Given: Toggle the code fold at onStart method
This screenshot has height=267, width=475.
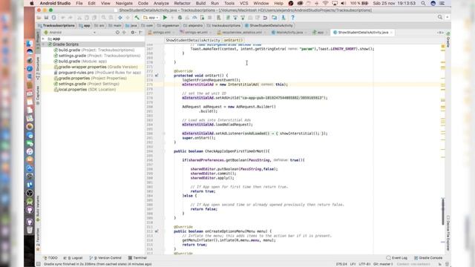Looking at the screenshot, I should 164,76.
